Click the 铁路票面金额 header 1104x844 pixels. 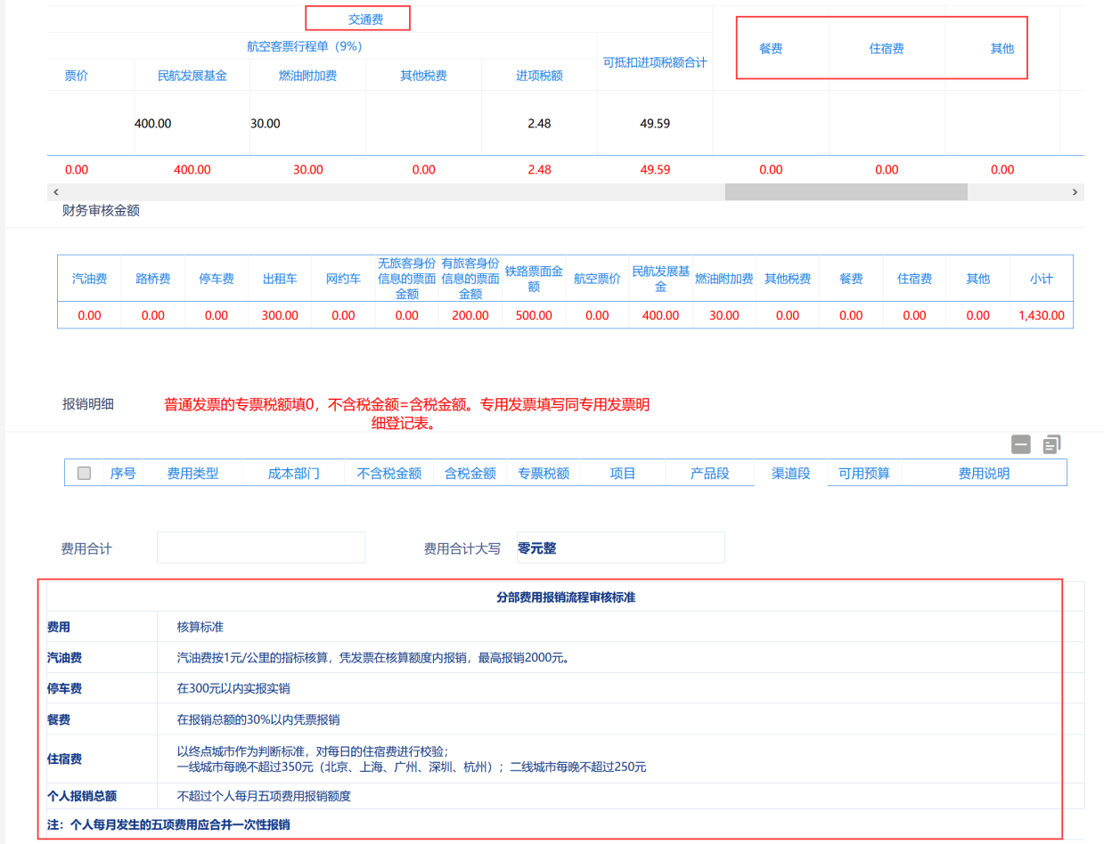[534, 279]
